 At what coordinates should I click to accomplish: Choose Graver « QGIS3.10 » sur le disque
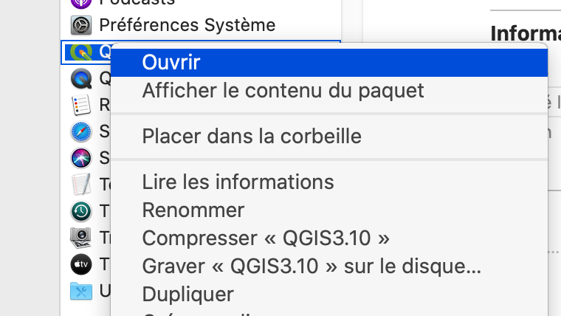(x=312, y=266)
